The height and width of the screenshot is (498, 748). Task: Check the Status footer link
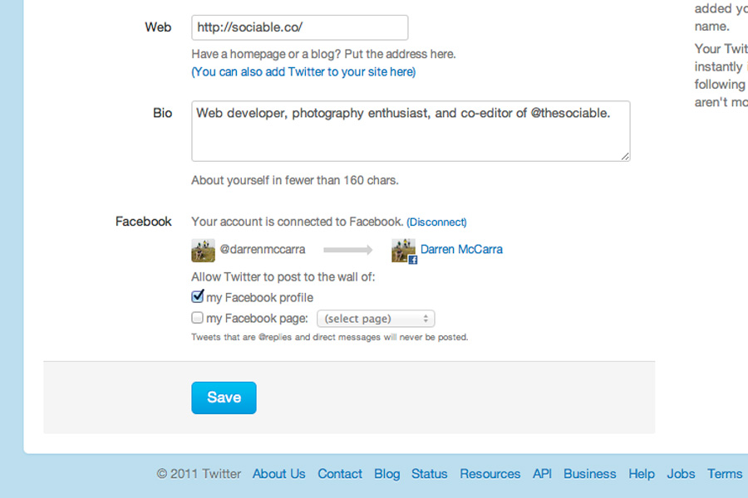point(429,474)
